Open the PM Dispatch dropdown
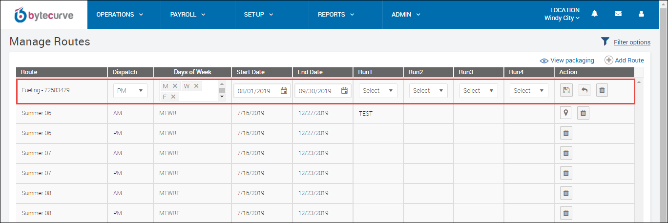The height and width of the screenshot is (223, 668). click(130, 91)
